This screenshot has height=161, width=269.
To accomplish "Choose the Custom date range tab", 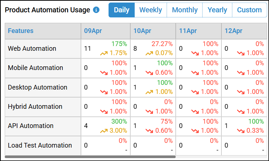I will coord(249,10).
